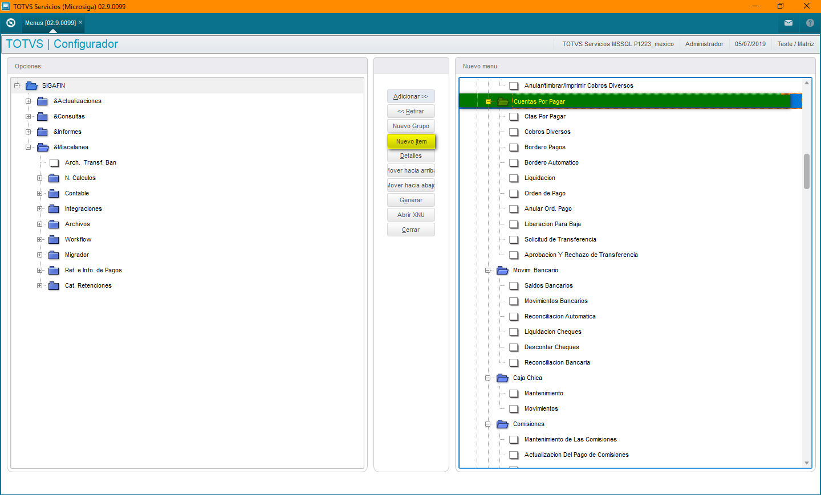Expand the Workflow node

click(39, 239)
